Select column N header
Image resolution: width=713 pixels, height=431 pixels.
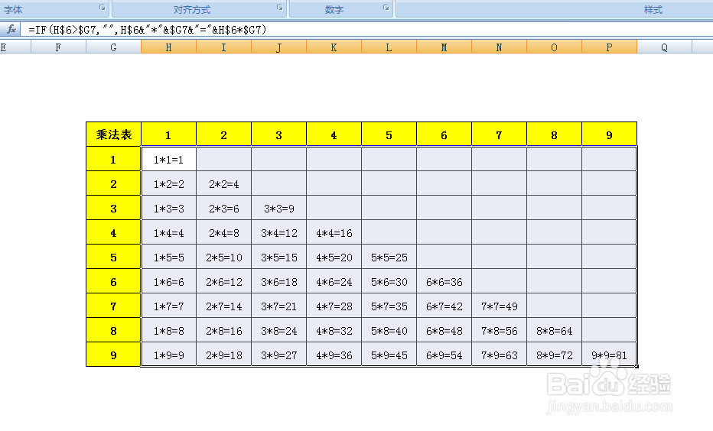click(499, 47)
